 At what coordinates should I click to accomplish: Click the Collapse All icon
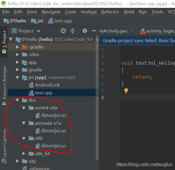click(73, 31)
